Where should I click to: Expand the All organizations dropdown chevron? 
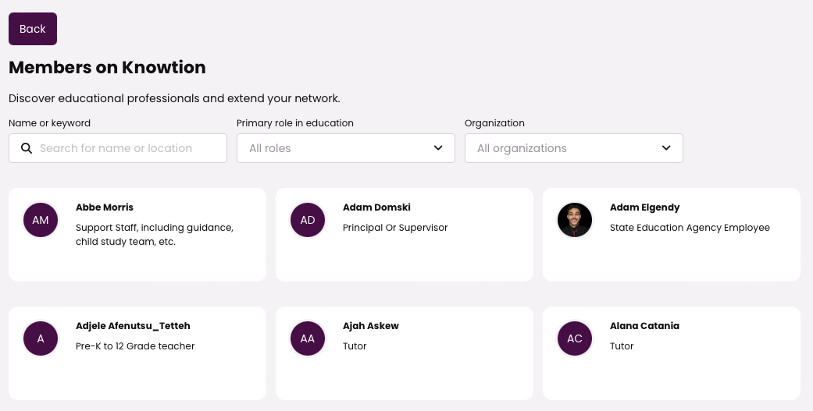666,148
